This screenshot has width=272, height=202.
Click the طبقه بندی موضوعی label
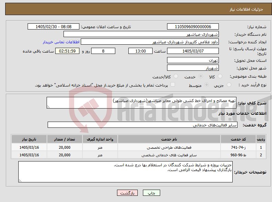point(248,76)
